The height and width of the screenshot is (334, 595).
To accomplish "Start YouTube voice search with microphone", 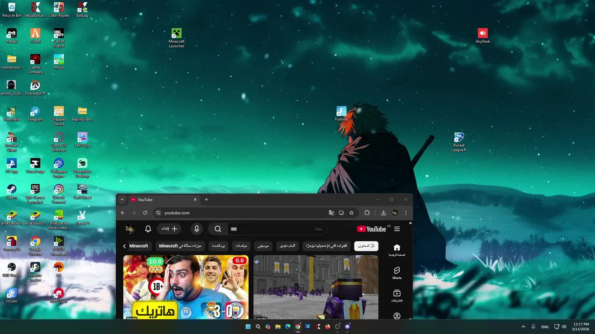I will [x=197, y=229].
